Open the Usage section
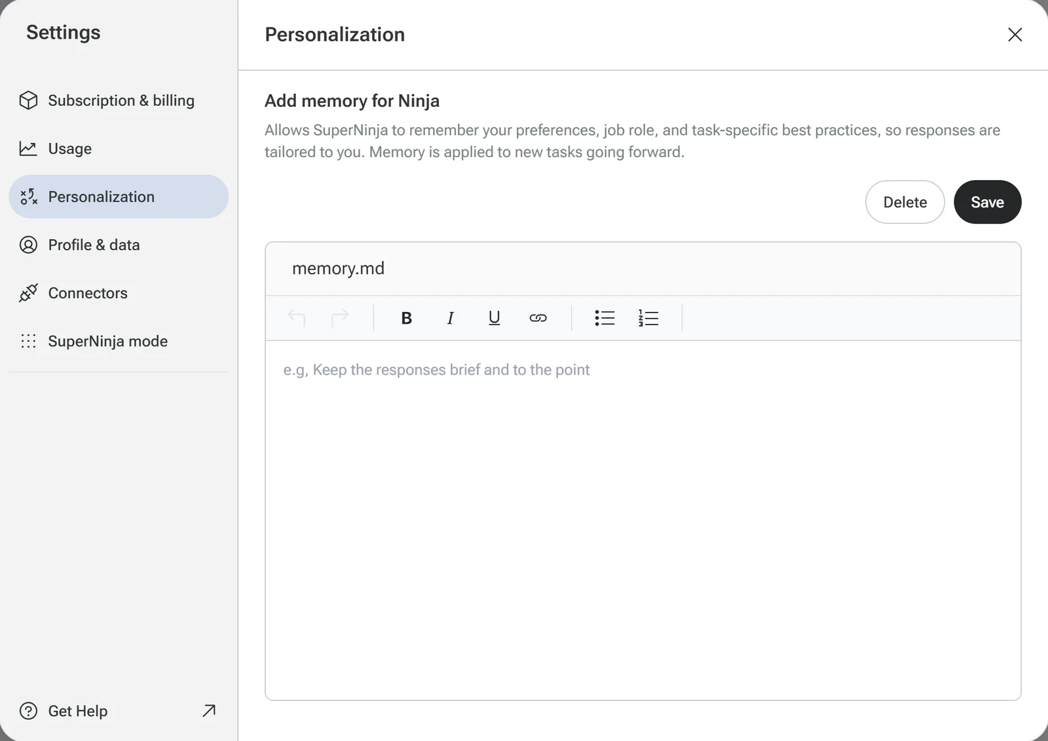The image size is (1048, 741). [x=119, y=149]
